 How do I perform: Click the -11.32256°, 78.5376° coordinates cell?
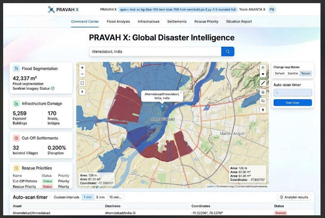[207, 213]
